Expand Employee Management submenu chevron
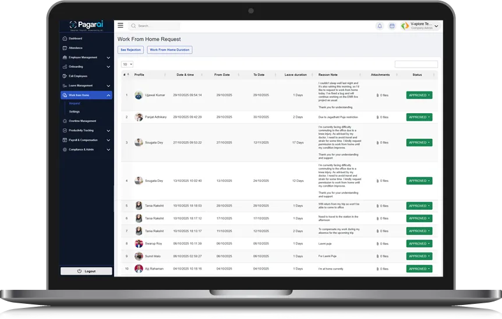The height and width of the screenshot is (319, 502). pos(108,58)
